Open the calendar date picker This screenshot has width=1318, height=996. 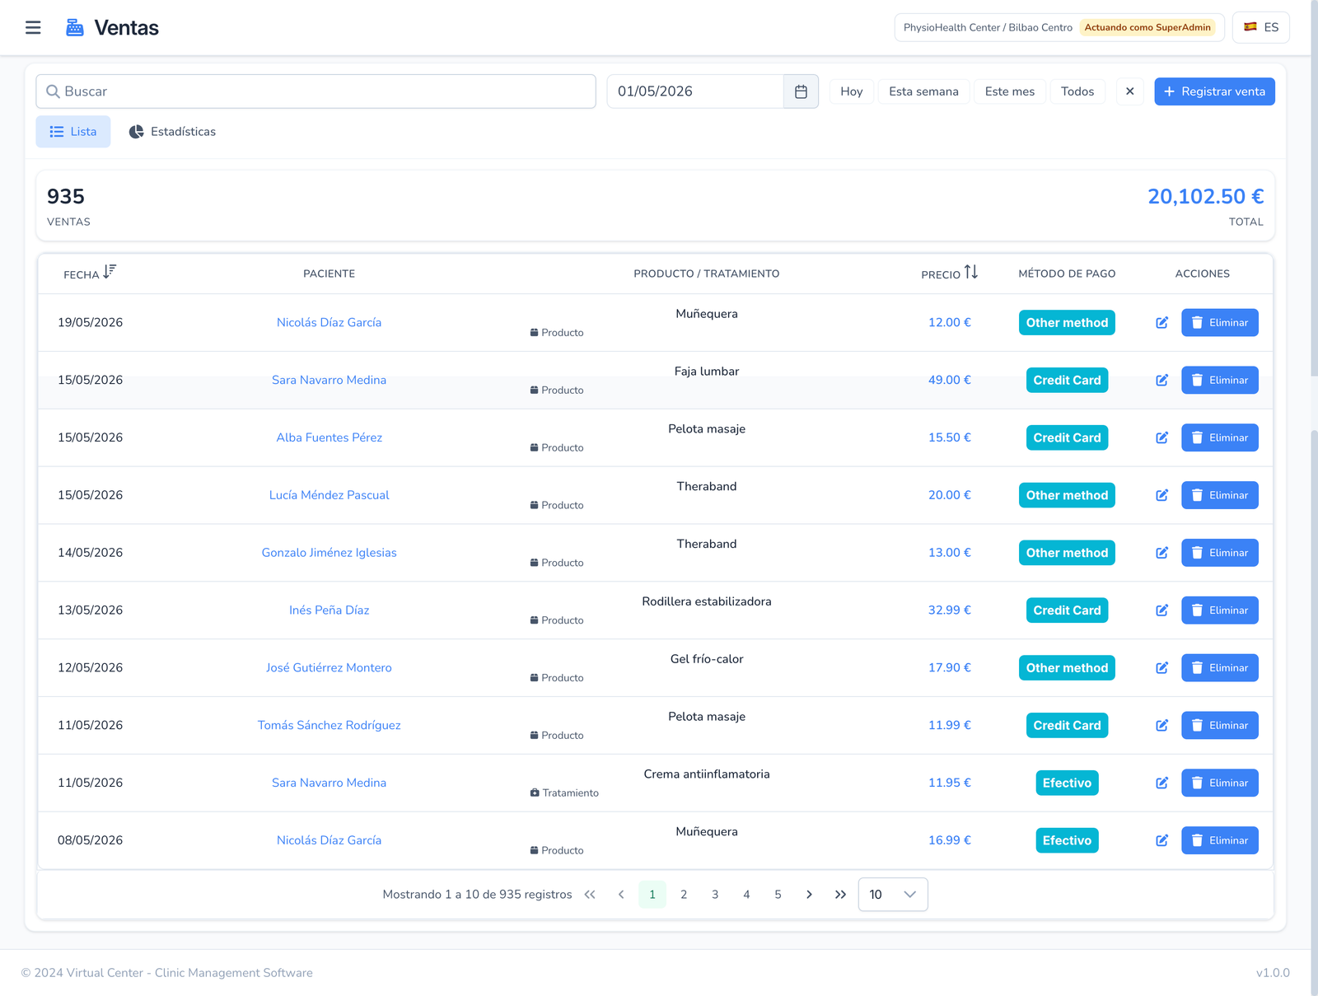coord(801,91)
